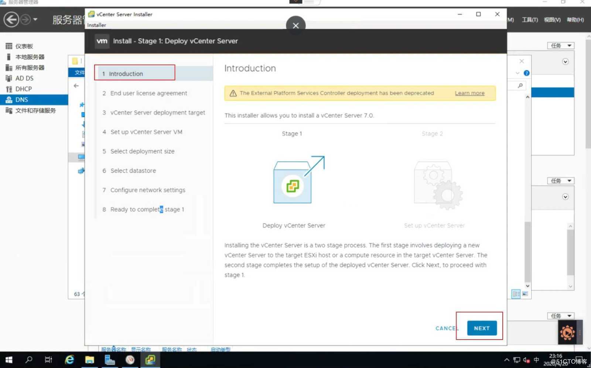
Task: Click Server Manager forward arrow button
Action: (25, 19)
